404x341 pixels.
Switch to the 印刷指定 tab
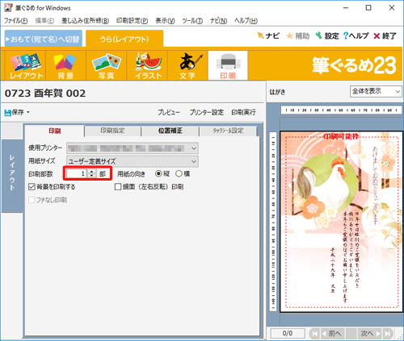[x=112, y=131]
